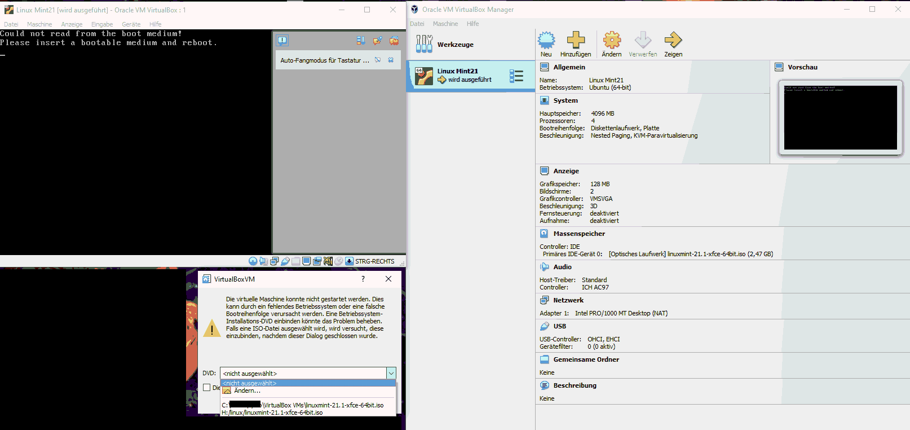
Task: Click the Beschreibung section header
Action: pos(575,385)
